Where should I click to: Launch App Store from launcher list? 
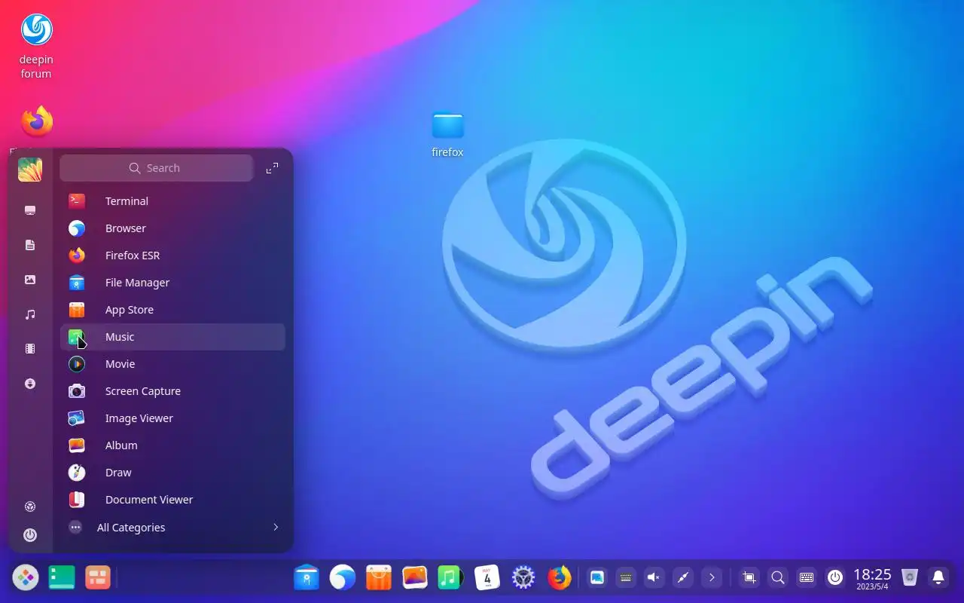click(x=172, y=310)
